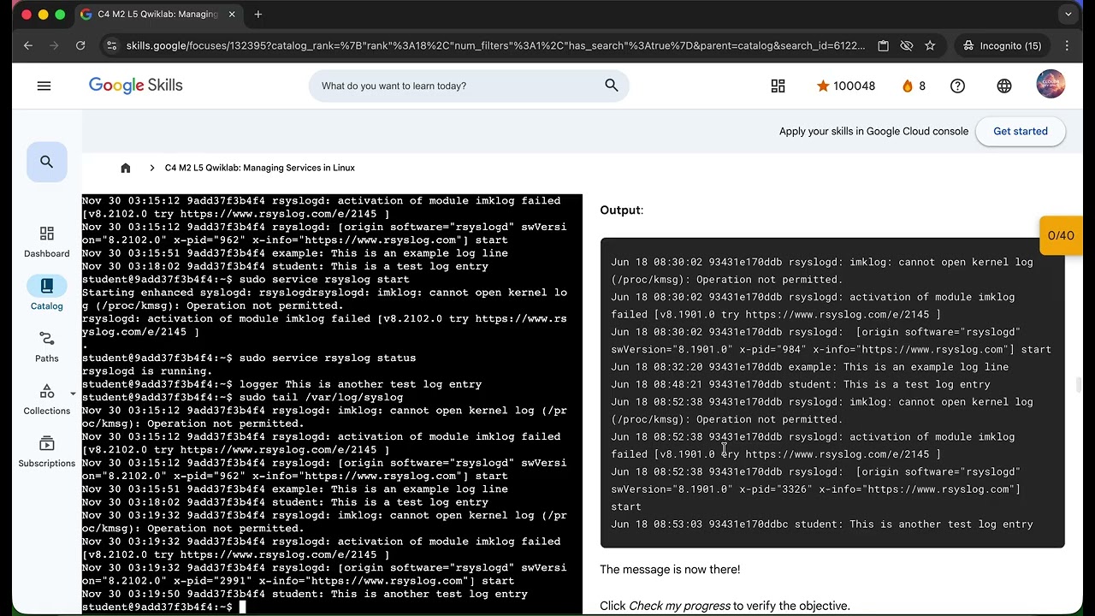Click output line with x-pid="3326"

(816, 489)
